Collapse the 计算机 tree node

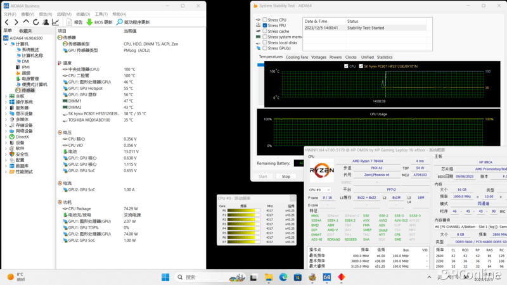(x=6, y=44)
